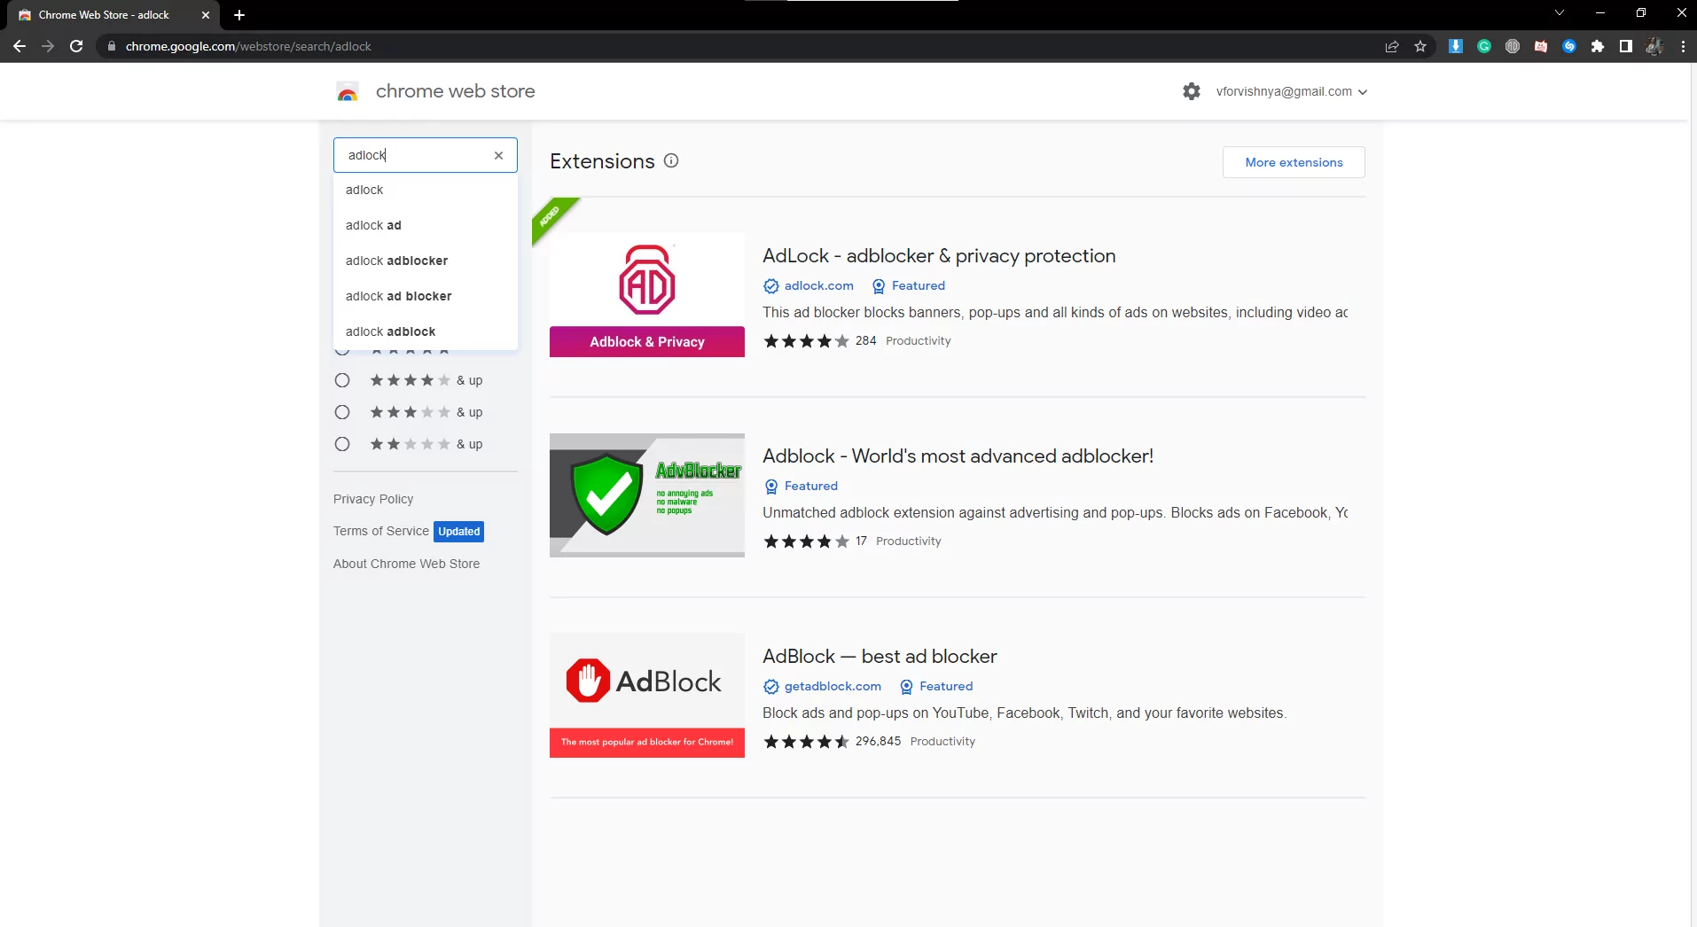
Task: Open Adblock - World's most advanced adblocker title
Action: point(958,456)
